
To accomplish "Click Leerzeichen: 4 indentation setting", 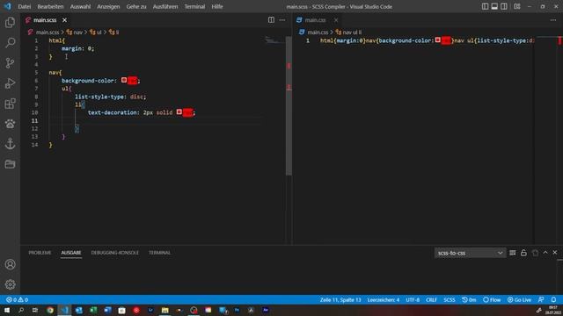I will (384, 300).
